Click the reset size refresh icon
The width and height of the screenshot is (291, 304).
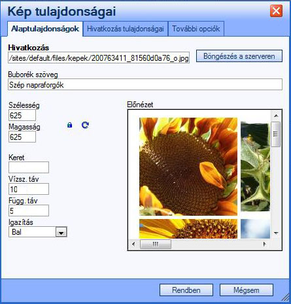(85, 125)
